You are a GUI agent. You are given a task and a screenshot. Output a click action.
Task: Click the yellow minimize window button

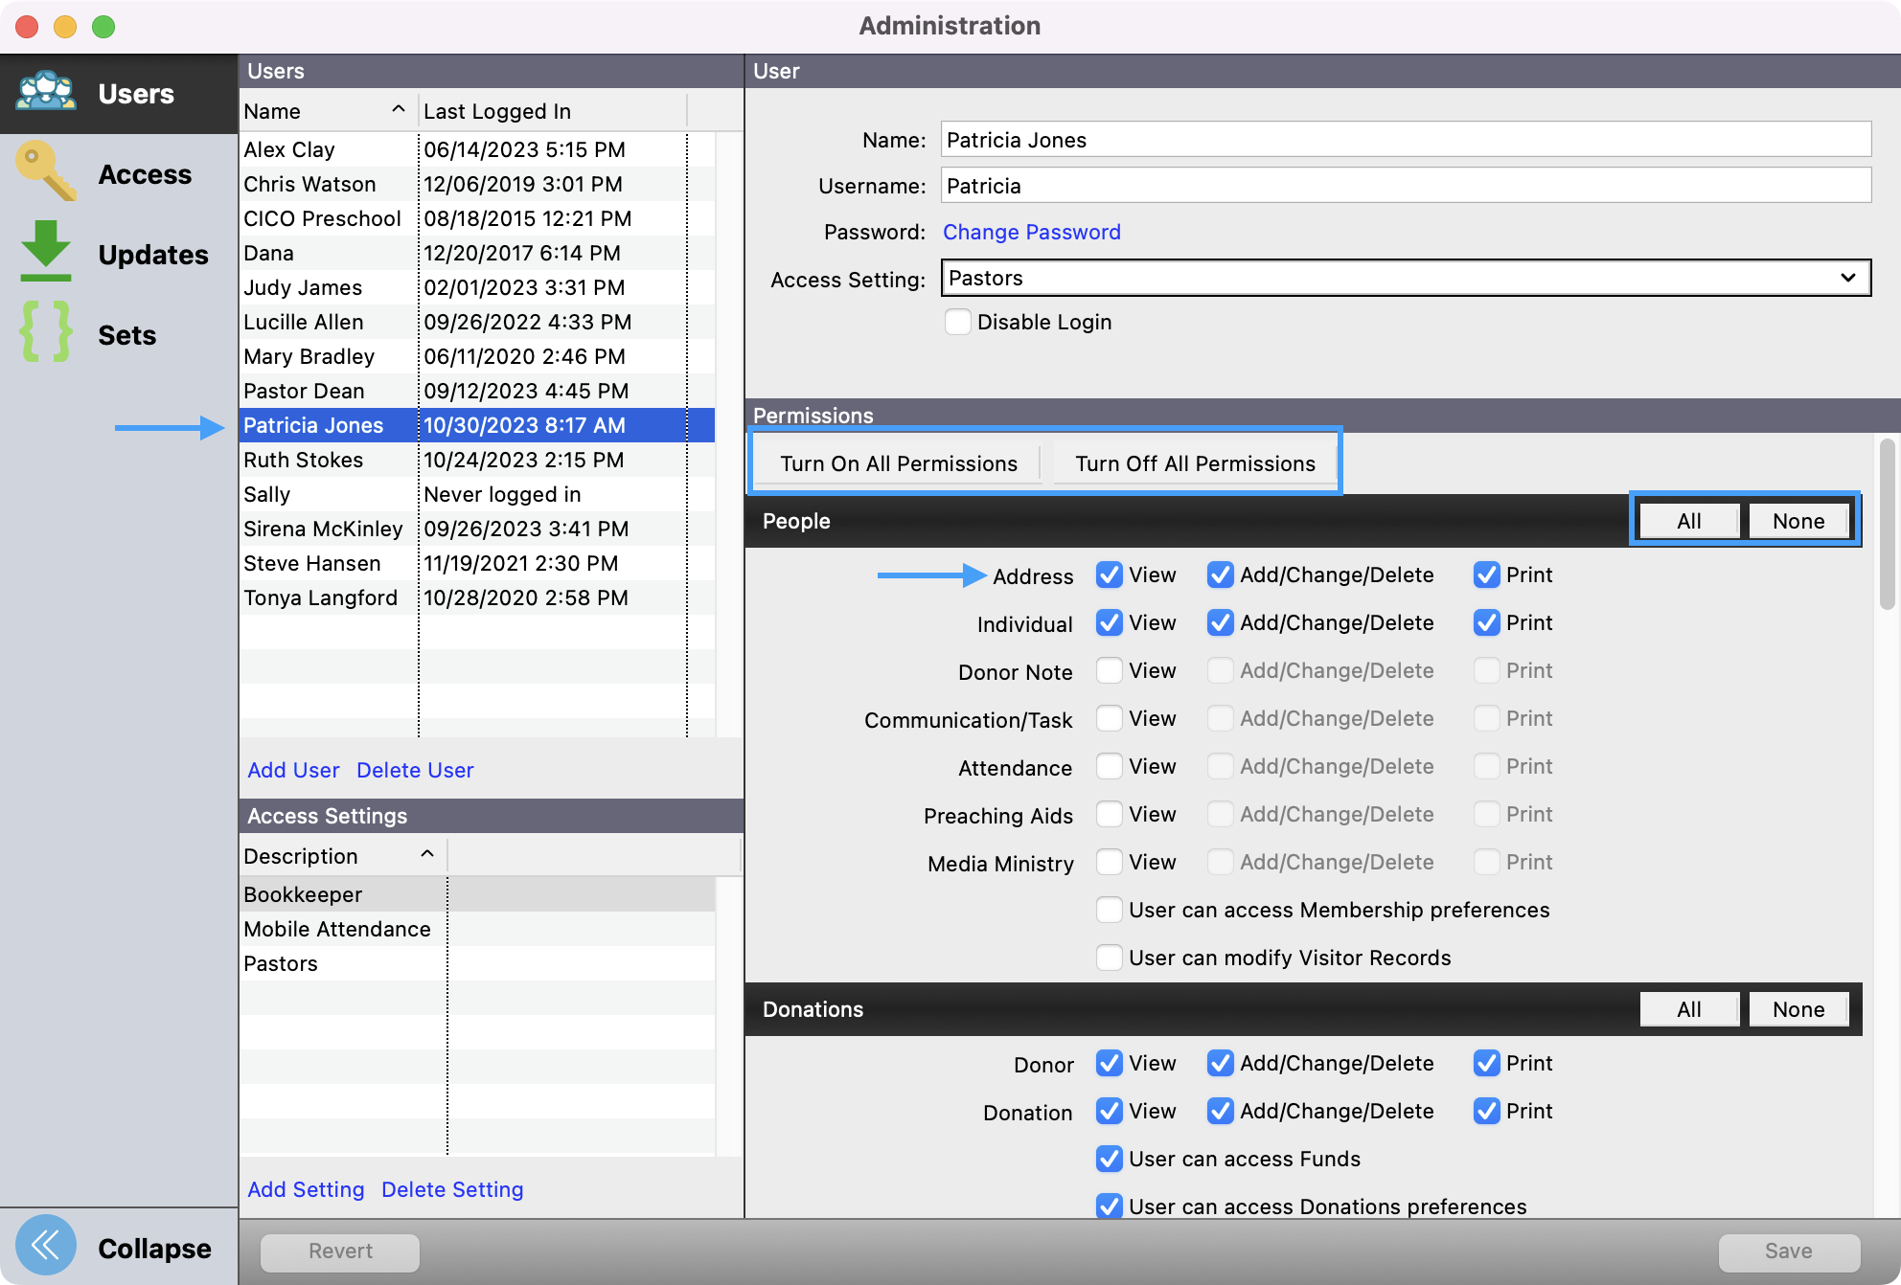tap(65, 26)
